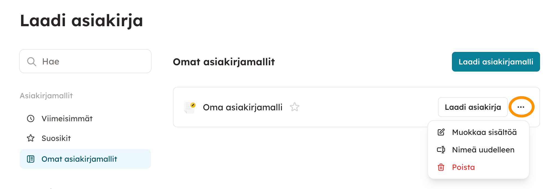The height and width of the screenshot is (189, 557).
Task: Toggle favorite star for Oma asiakirjamalli
Action: [295, 107]
